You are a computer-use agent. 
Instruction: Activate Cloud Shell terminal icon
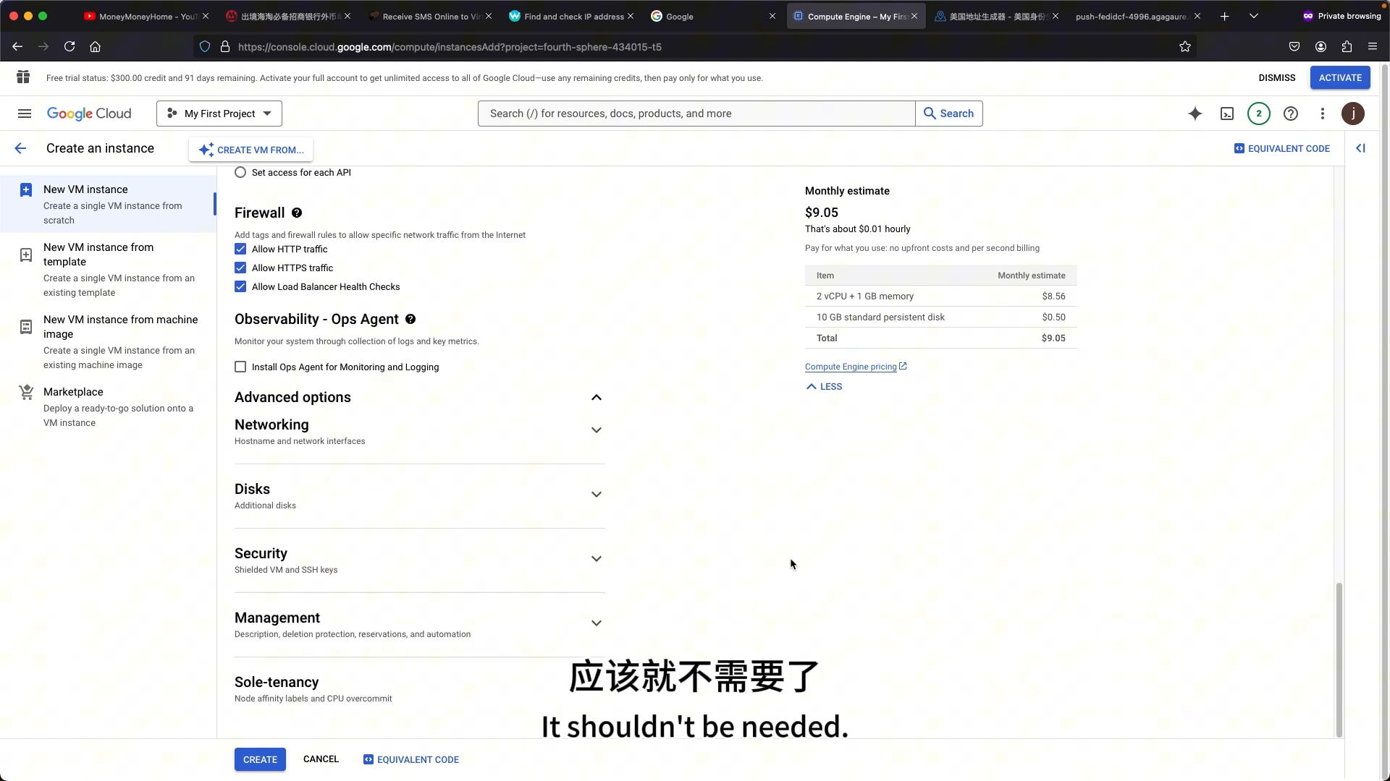tap(1227, 114)
